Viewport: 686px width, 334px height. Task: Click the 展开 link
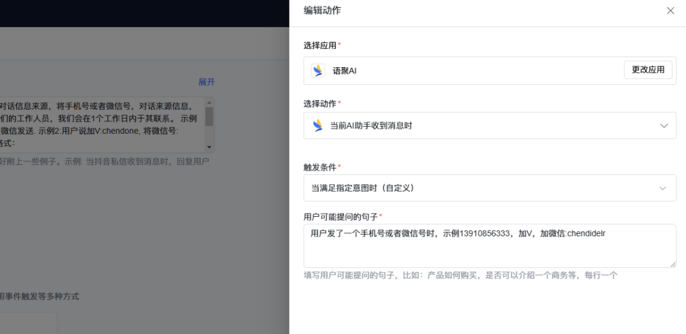coord(206,82)
